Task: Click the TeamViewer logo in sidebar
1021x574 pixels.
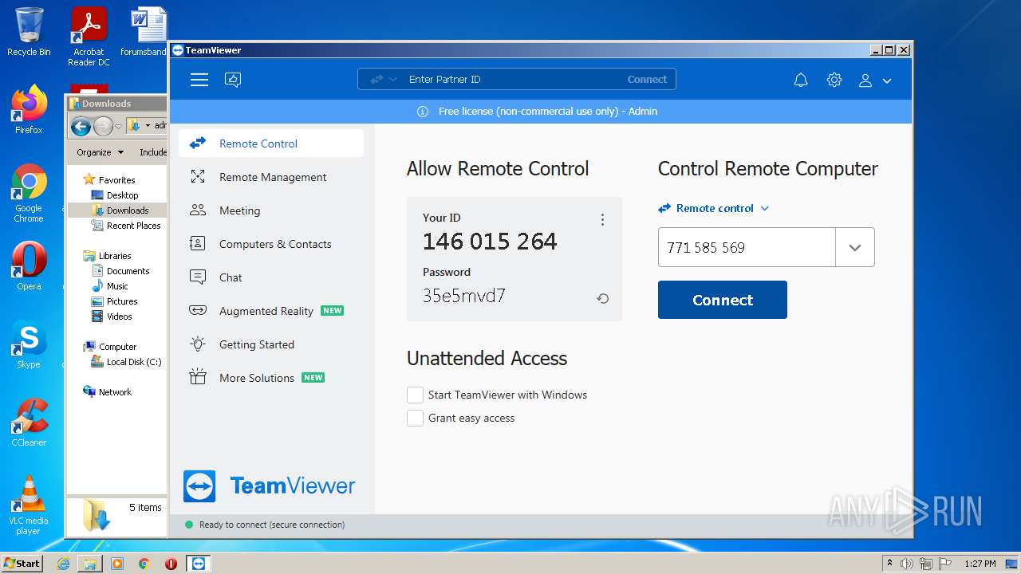Action: (270, 486)
